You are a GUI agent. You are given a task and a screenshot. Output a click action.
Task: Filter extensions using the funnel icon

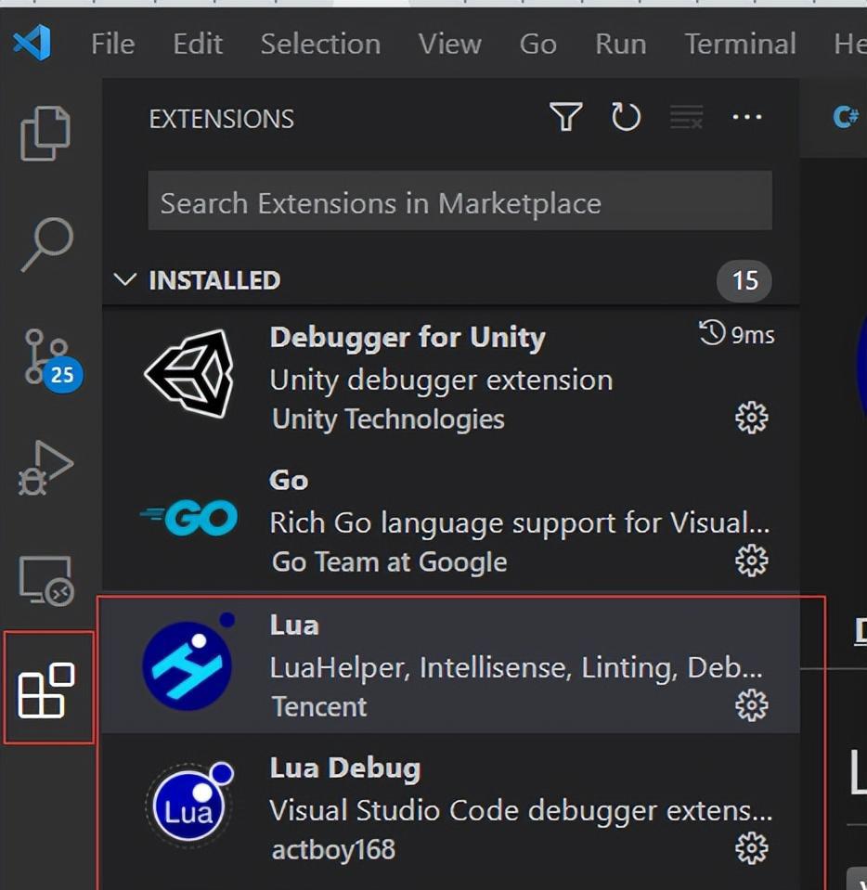pyautogui.click(x=566, y=117)
